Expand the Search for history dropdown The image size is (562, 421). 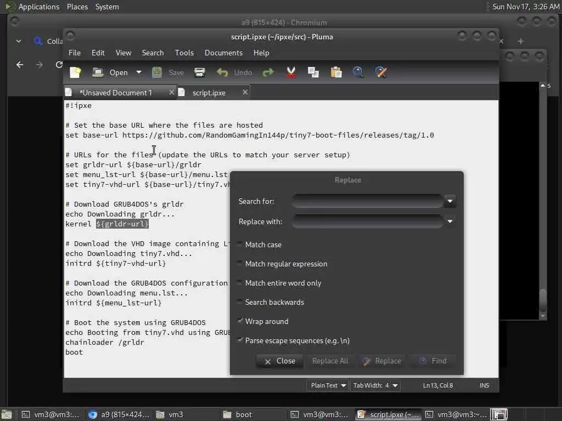[450, 201]
